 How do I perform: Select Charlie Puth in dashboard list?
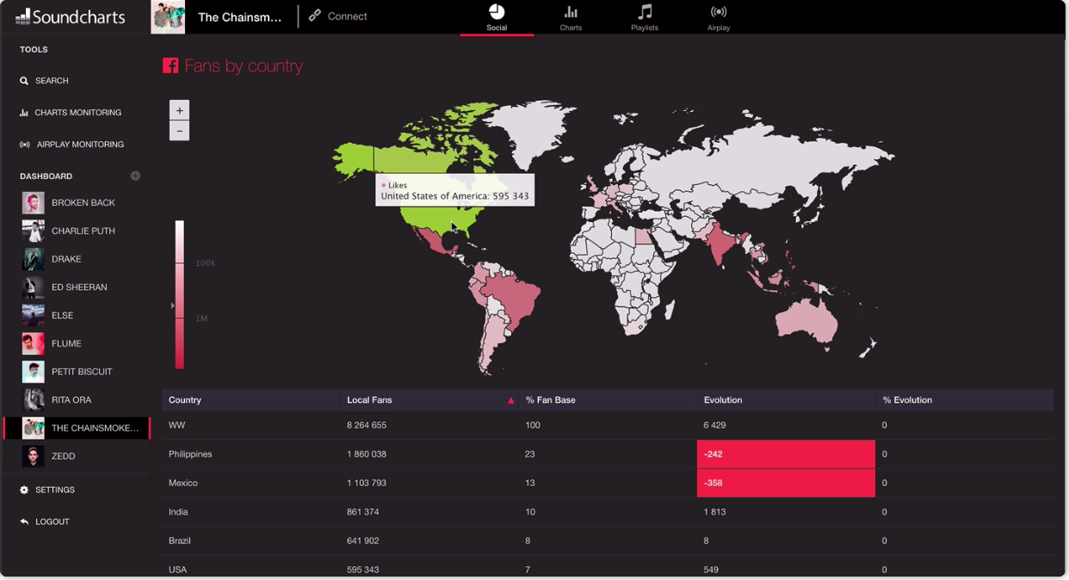[76, 231]
